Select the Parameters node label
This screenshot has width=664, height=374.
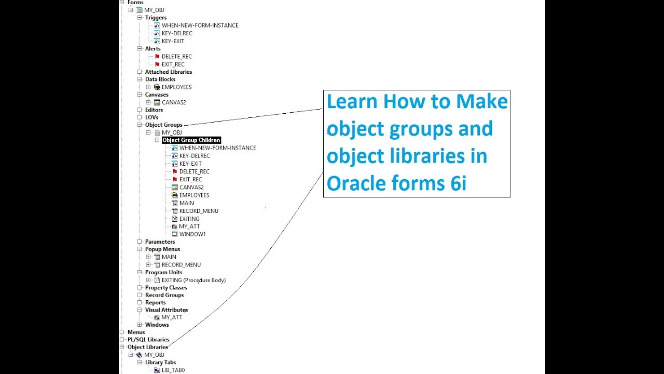point(160,242)
